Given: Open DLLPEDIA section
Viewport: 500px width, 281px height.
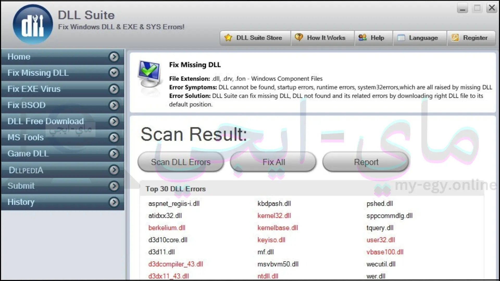Looking at the screenshot, I should [63, 170].
